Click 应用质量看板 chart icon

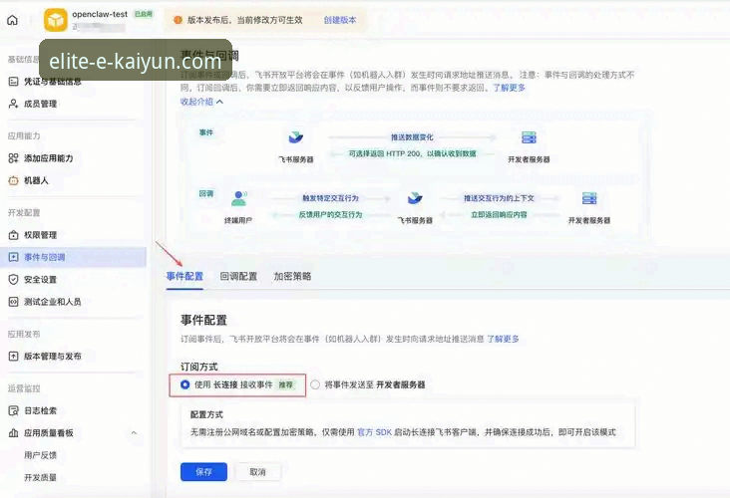(14, 433)
